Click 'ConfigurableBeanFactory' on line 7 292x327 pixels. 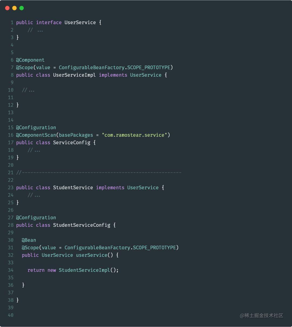click(x=92, y=67)
